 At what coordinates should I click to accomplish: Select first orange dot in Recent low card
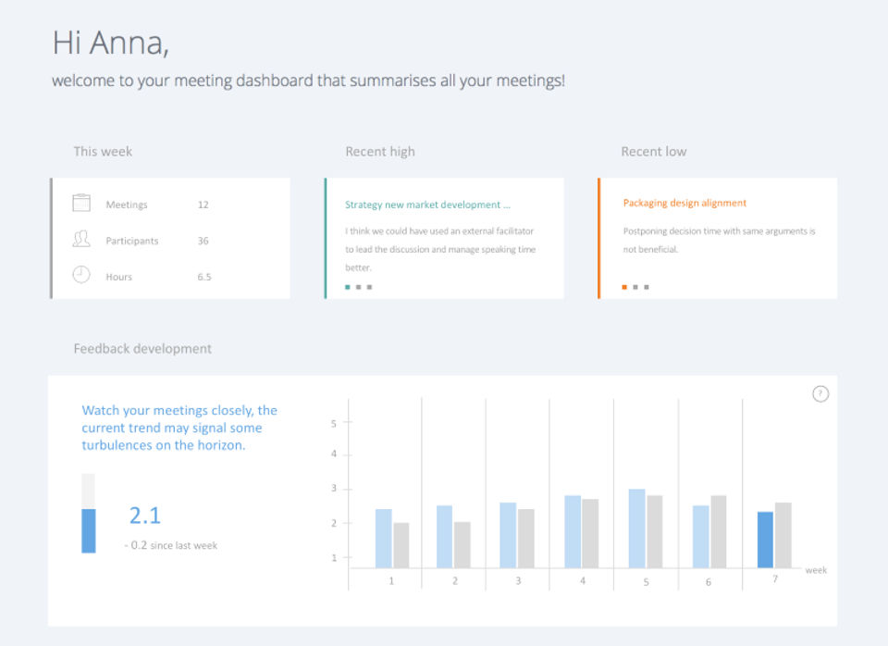pos(624,287)
